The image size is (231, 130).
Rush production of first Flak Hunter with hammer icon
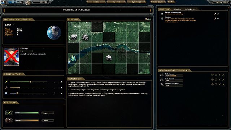pos(216,75)
